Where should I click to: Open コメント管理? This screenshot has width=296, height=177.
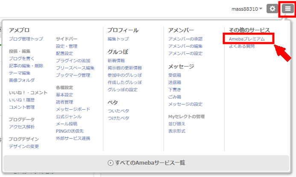coord(22,107)
